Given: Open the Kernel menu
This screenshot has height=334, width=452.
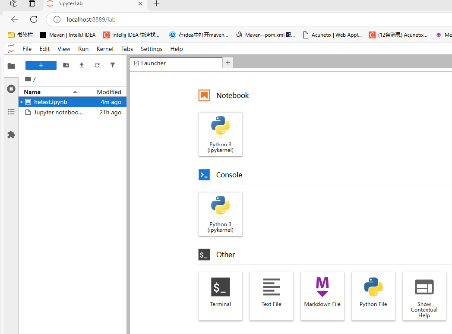Looking at the screenshot, I should point(105,49).
